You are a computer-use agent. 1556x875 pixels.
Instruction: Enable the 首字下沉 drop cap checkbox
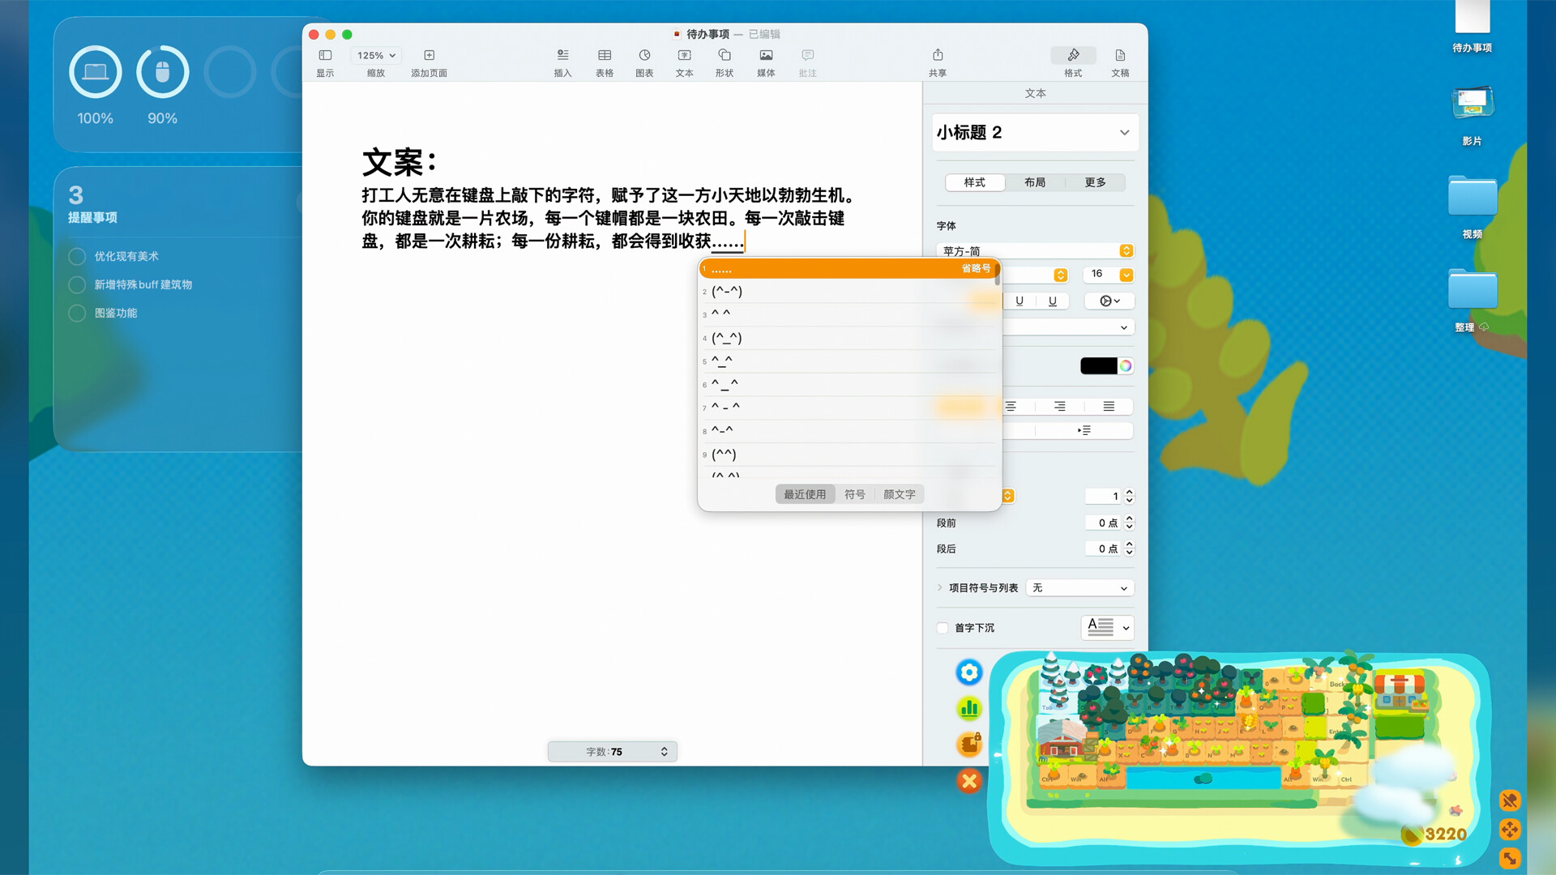pyautogui.click(x=943, y=628)
